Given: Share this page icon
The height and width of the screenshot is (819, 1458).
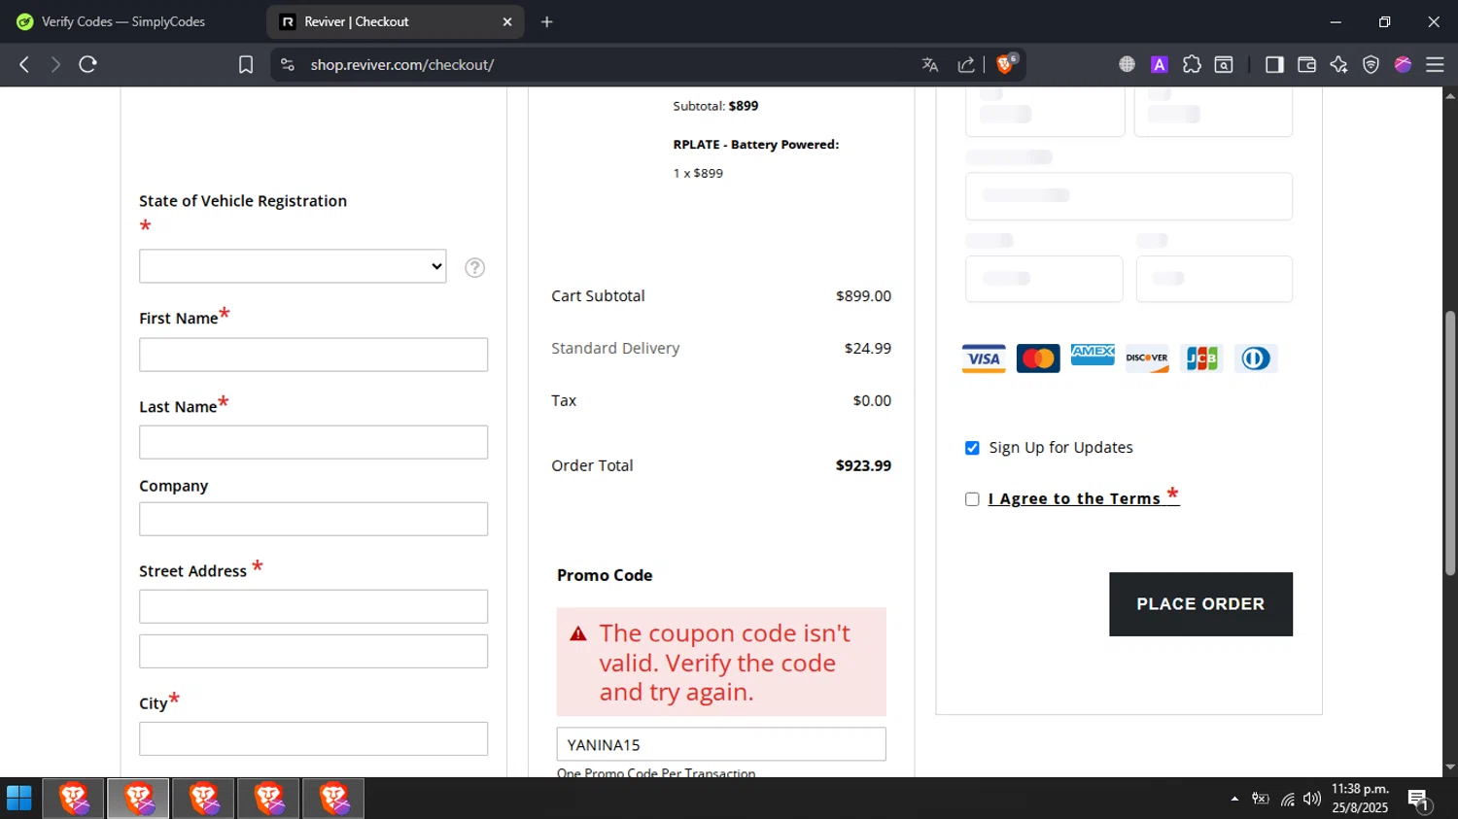Looking at the screenshot, I should tap(966, 64).
